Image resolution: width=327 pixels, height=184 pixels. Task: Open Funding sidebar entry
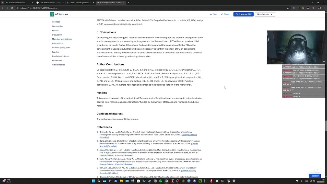coord(56,52)
